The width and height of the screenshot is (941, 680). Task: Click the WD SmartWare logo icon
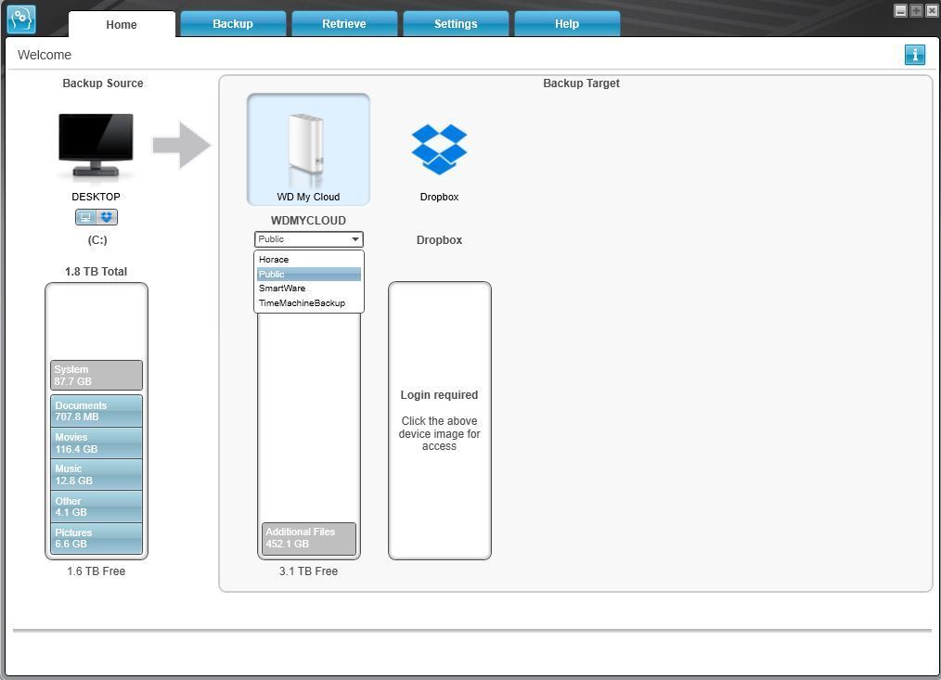point(21,19)
